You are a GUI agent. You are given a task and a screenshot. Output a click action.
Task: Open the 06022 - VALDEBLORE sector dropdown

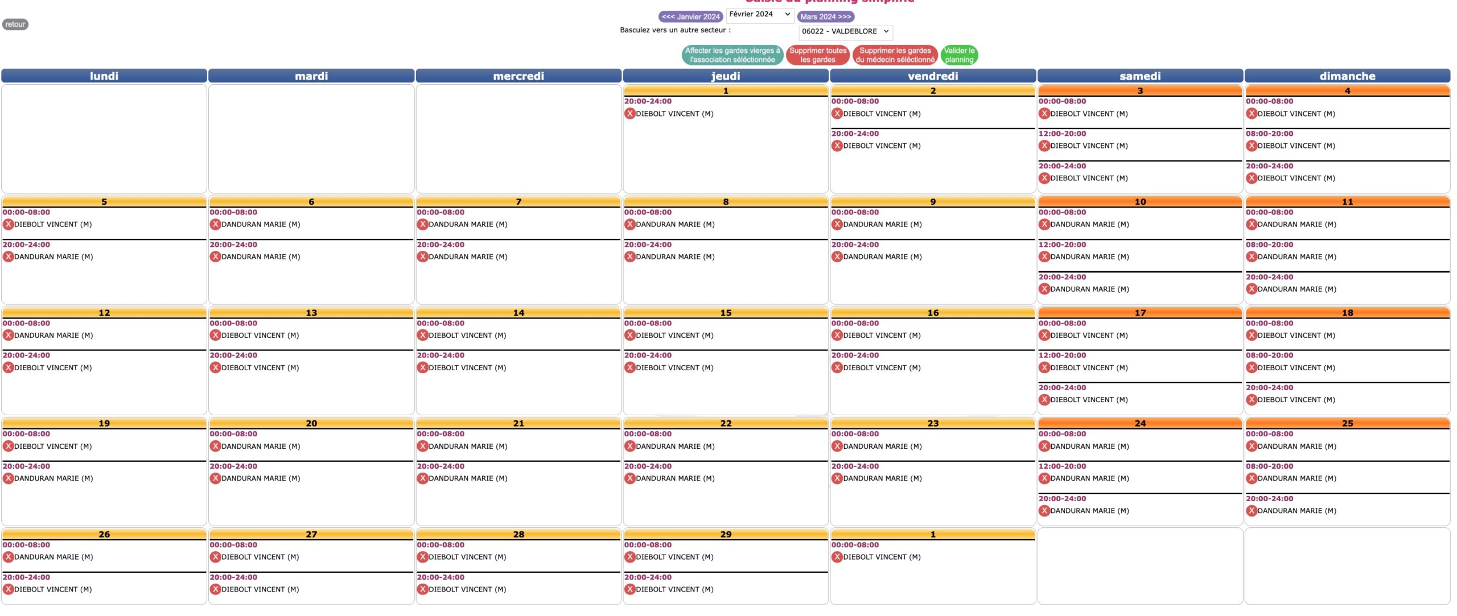point(845,32)
